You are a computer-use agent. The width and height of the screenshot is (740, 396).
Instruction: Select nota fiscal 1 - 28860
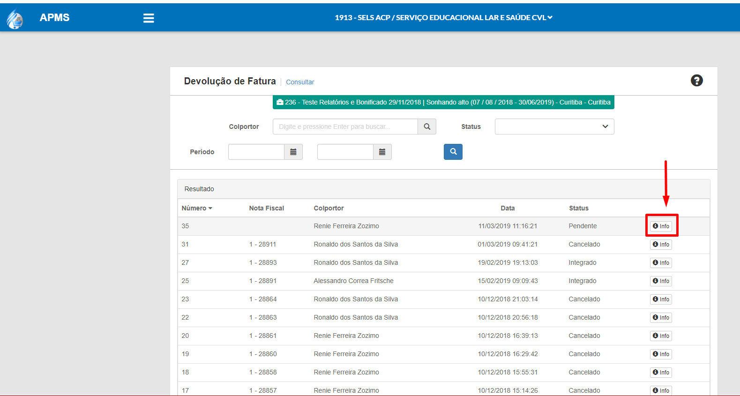[263, 354]
